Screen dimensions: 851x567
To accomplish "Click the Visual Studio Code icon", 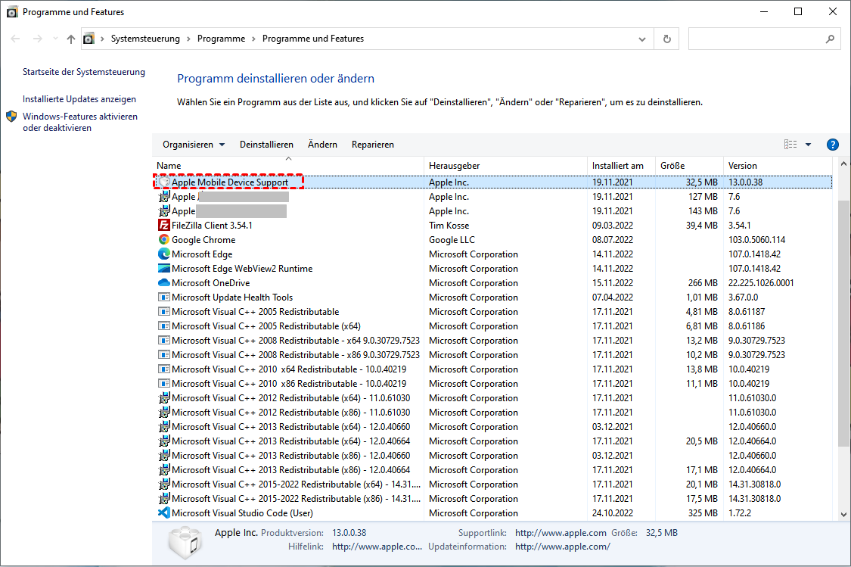I will click(x=163, y=513).
